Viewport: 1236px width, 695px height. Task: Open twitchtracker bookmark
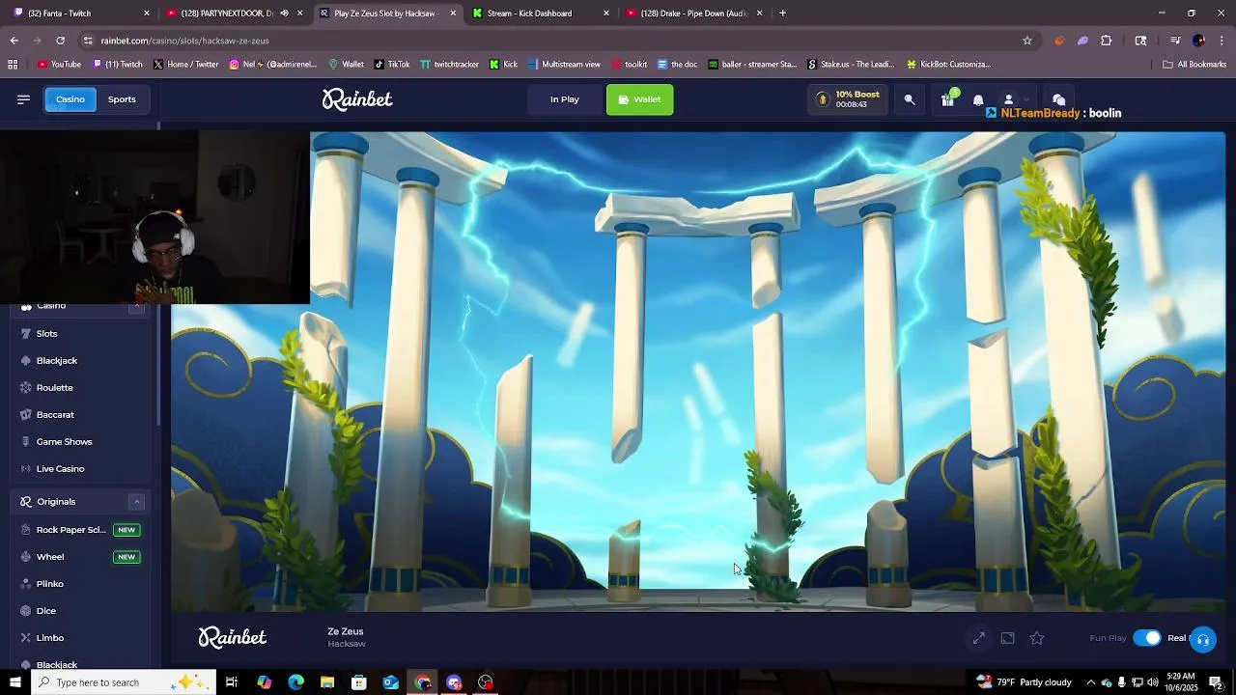pos(450,65)
